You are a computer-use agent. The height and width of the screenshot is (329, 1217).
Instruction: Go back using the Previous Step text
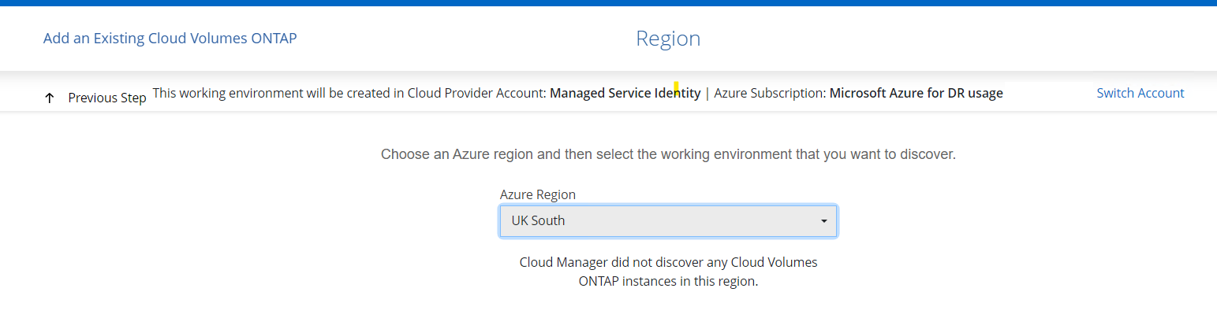106,98
